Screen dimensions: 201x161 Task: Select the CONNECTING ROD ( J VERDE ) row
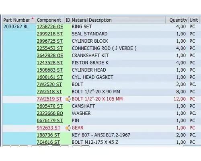pyautogui.click(x=102, y=48)
